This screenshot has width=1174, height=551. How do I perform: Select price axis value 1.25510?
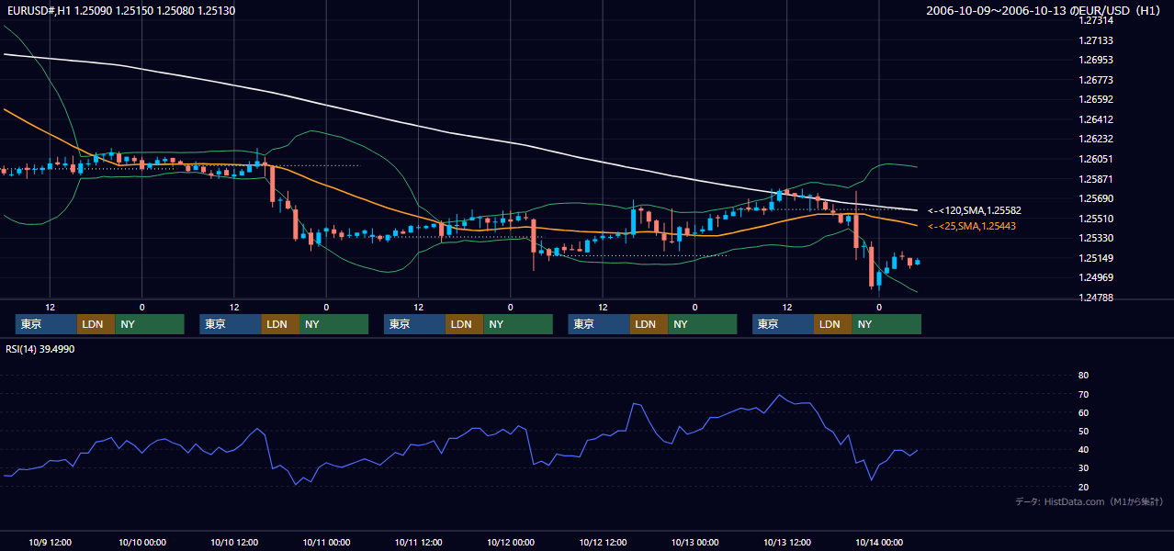pos(1096,219)
